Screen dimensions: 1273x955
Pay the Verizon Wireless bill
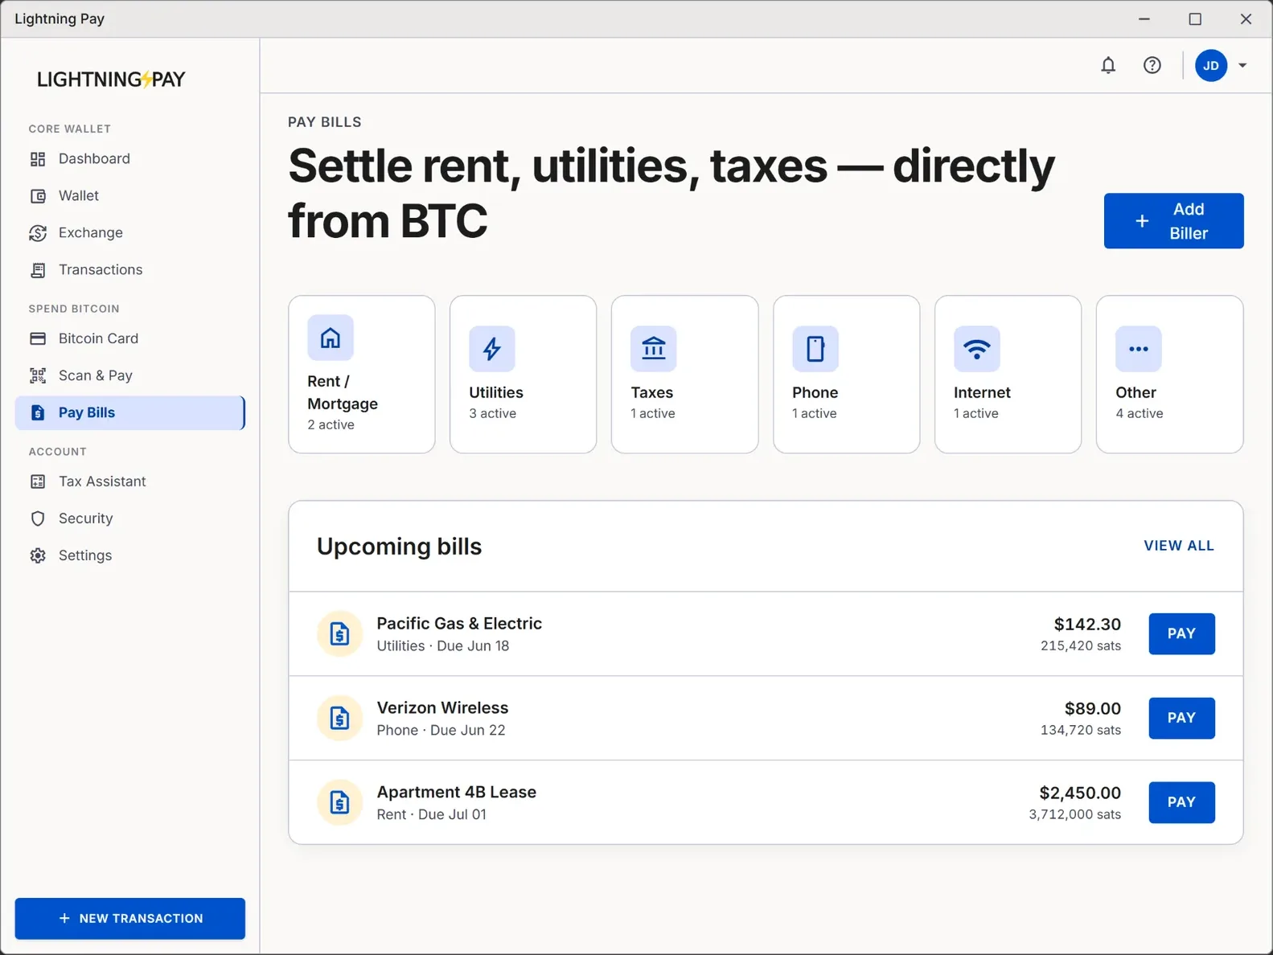tap(1181, 718)
